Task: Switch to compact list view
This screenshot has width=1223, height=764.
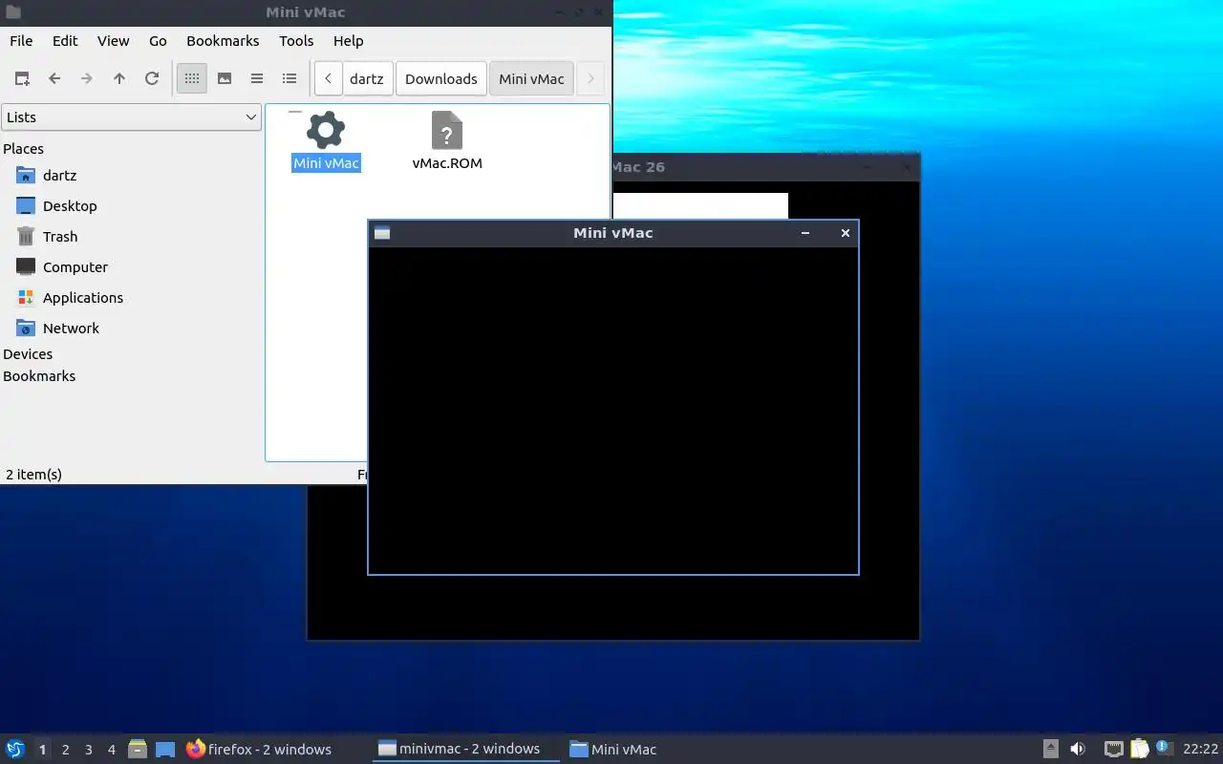Action: pyautogui.click(x=257, y=78)
